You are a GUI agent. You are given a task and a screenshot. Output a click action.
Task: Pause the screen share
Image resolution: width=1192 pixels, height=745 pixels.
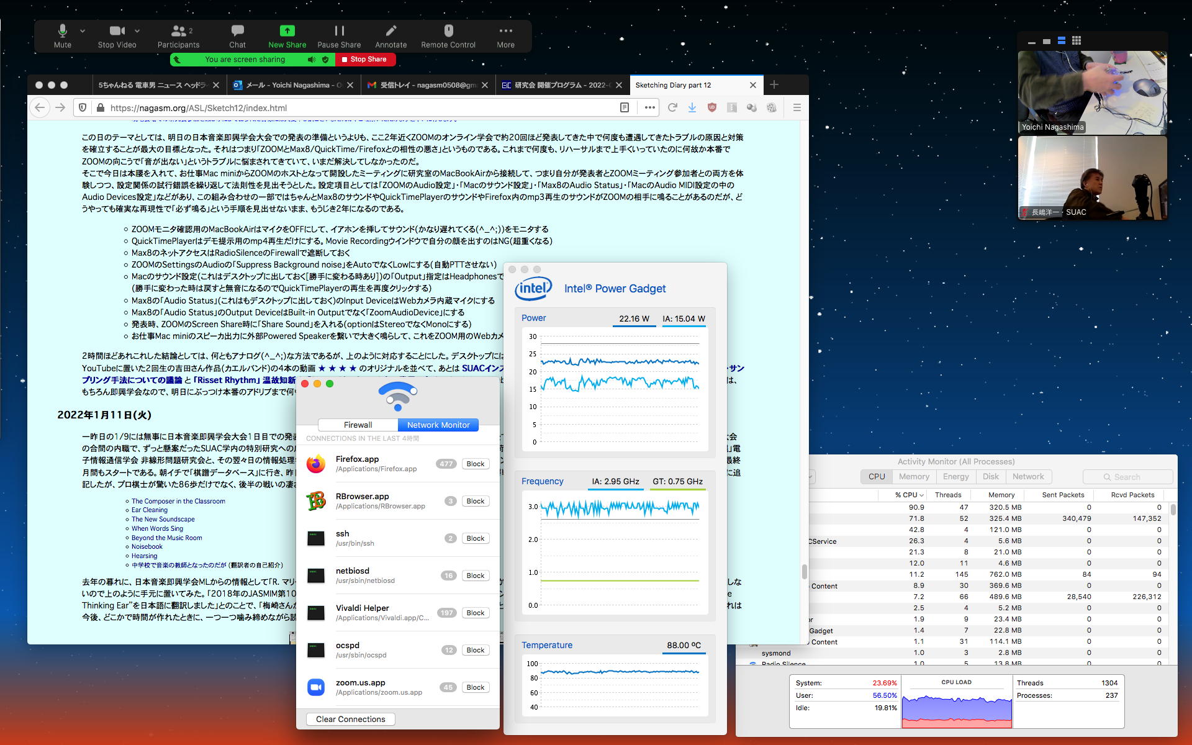[x=339, y=31]
